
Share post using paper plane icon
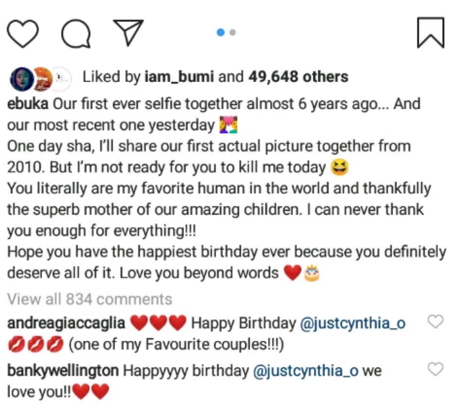[x=128, y=33]
